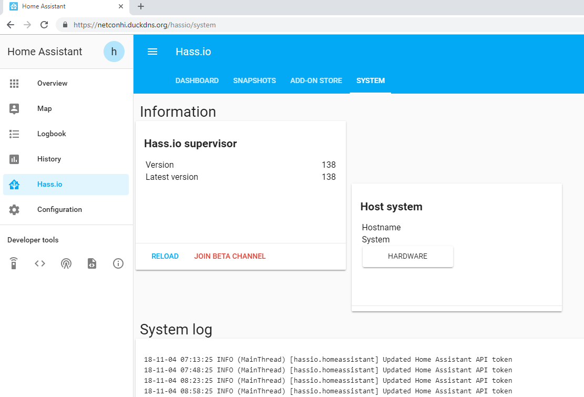Reload the page with browser refresh
Image resolution: width=584 pixels, height=397 pixels.
44,25
